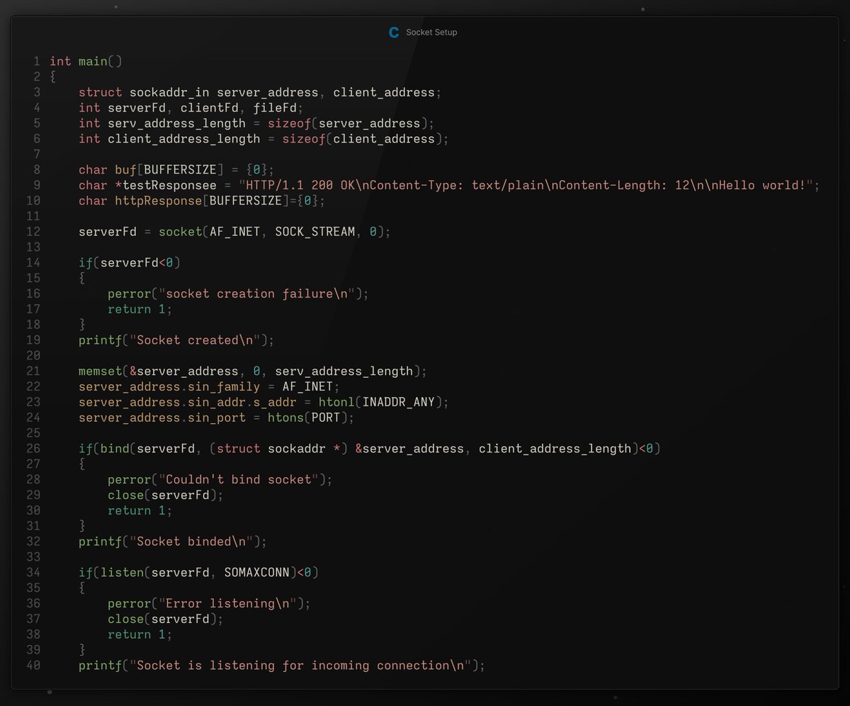Click the 'if(bind(serverFd...' line

369,449
